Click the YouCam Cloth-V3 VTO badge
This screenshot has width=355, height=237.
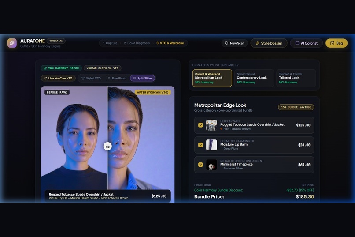pyautogui.click(x=102, y=68)
